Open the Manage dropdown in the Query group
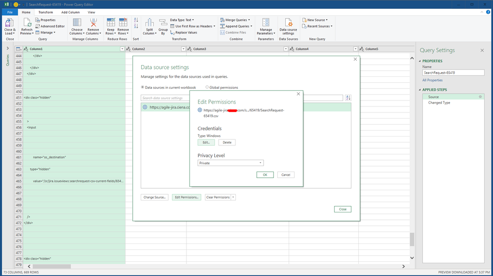 (45, 33)
